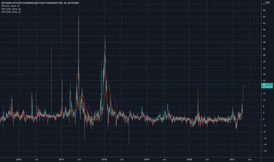Click the 2021 label on time axis
Screen dimensions: 274x162
[x=232, y=159]
